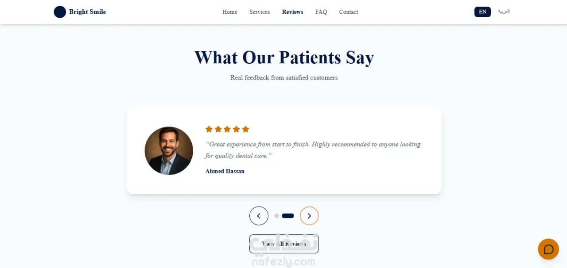Select the first carousel dot
Image resolution: width=567 pixels, height=268 pixels.
(276, 216)
